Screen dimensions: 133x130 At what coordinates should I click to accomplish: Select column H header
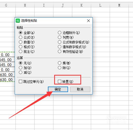[x=25, y=5]
